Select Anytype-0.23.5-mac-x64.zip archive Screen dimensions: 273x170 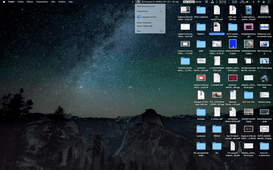click(x=201, y=95)
